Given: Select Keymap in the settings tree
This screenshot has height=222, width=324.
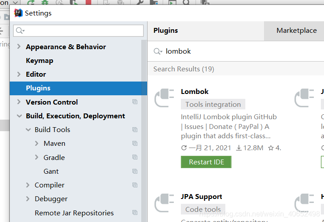Looking at the screenshot, I should coord(40,61).
